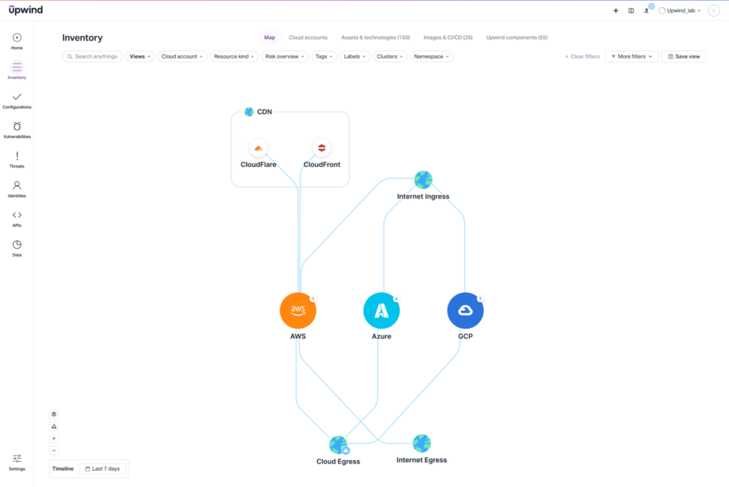Open the Resource kind filter
Viewport: 729px width, 487px height.
point(234,57)
